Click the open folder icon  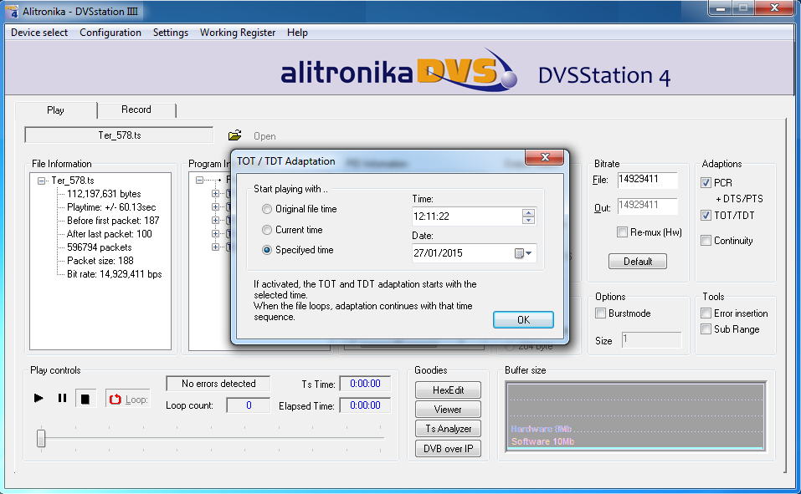tap(235, 135)
